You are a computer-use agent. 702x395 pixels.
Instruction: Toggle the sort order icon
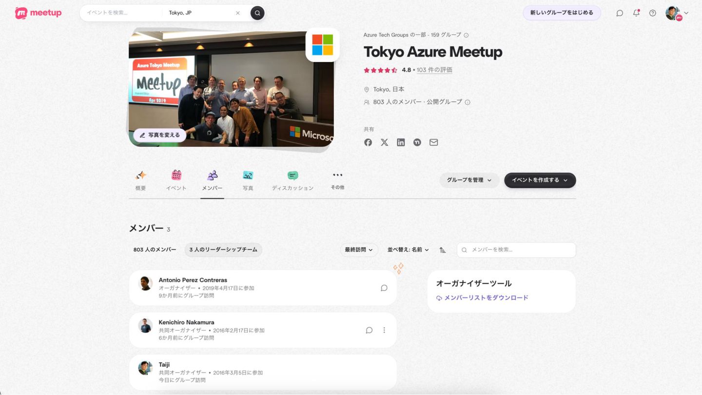click(x=443, y=250)
